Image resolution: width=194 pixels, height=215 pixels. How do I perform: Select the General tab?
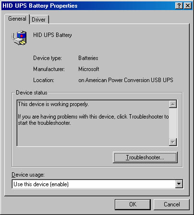tap(17, 19)
